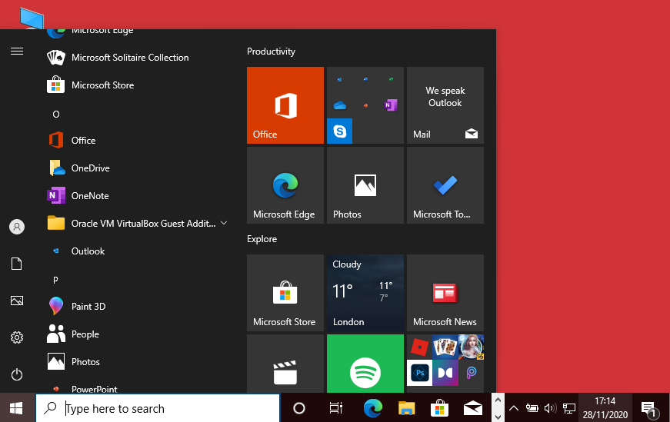
Task: Jump to letter P section header
Action: 55,281
